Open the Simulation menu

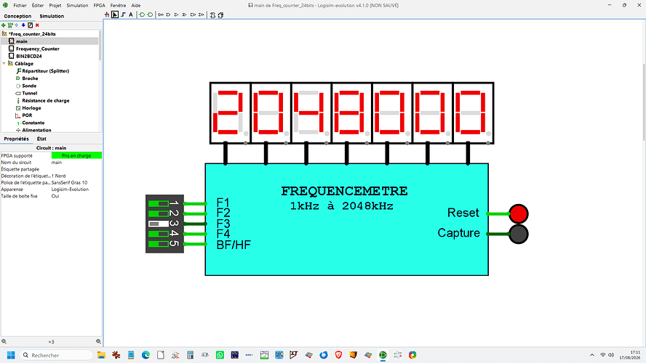[77, 5]
